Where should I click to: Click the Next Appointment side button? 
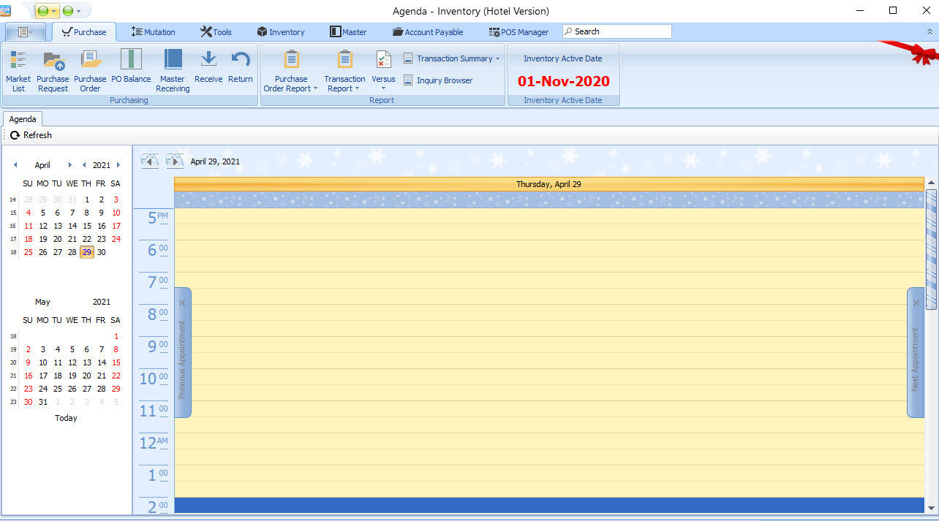(915, 352)
